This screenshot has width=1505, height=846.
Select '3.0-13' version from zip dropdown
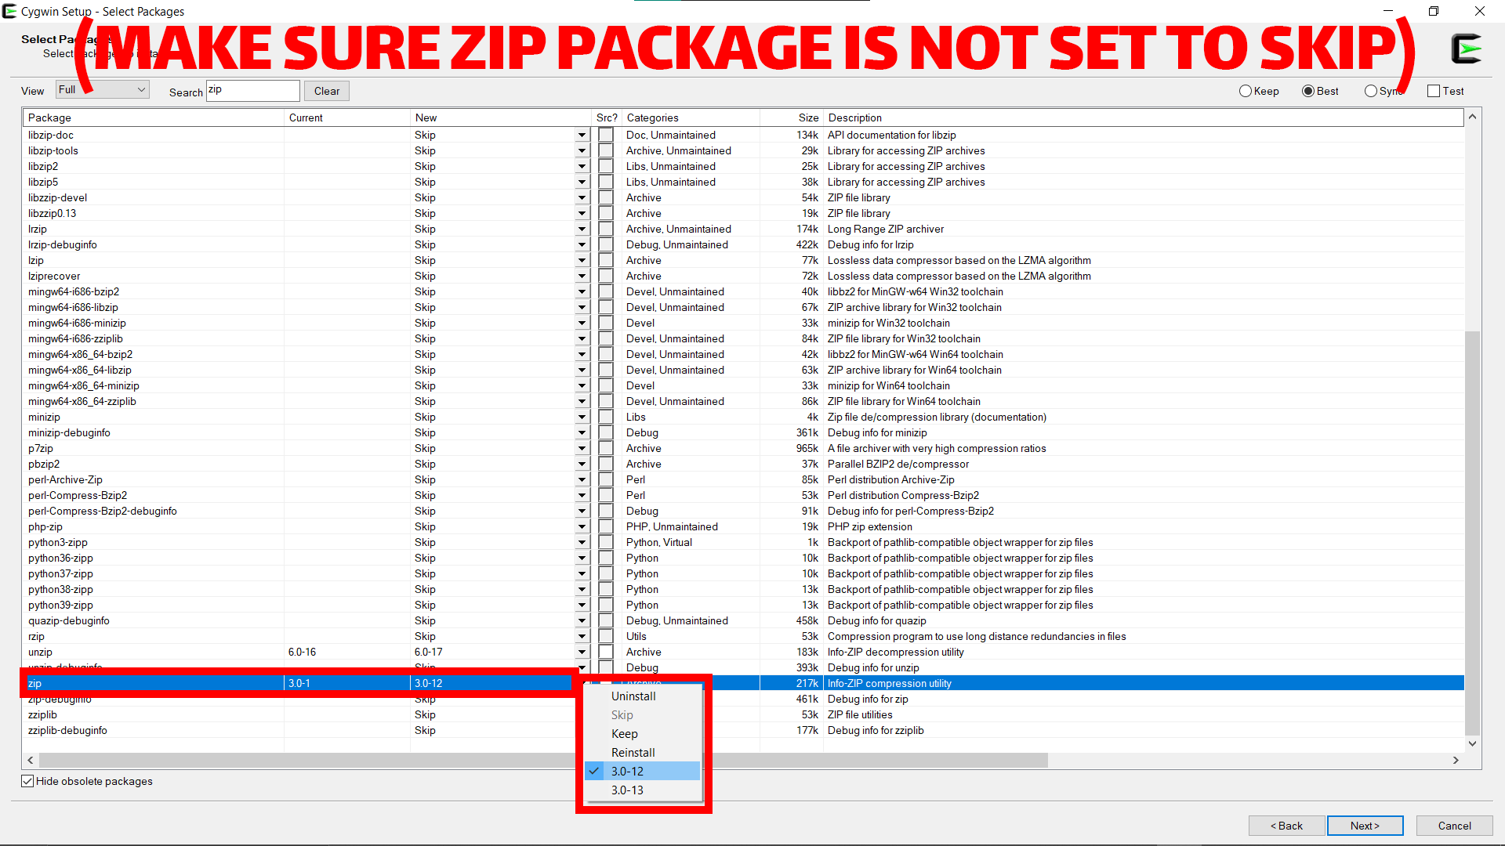tap(627, 790)
